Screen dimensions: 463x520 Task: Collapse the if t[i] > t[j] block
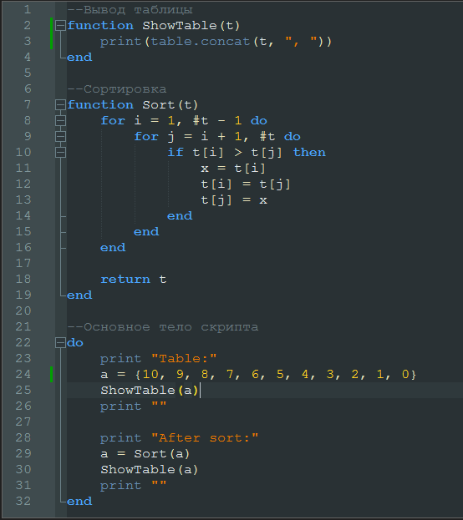60,153
